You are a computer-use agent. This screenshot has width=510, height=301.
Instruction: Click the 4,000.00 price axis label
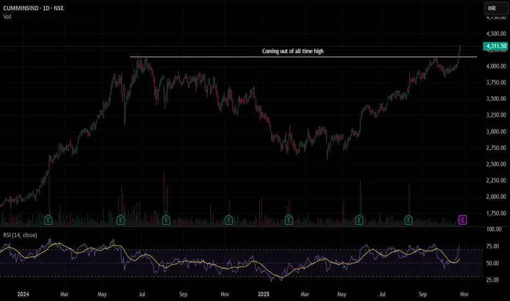tap(496, 66)
